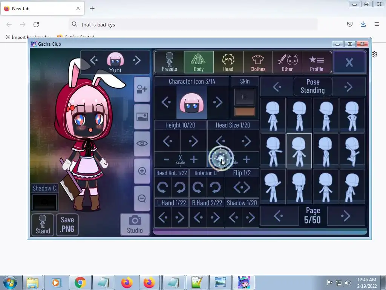Next L.Hand option arrow

tap(180, 217)
